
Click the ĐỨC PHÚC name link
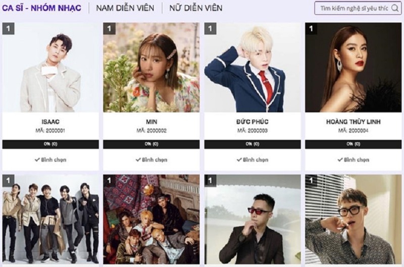[x=252, y=122]
